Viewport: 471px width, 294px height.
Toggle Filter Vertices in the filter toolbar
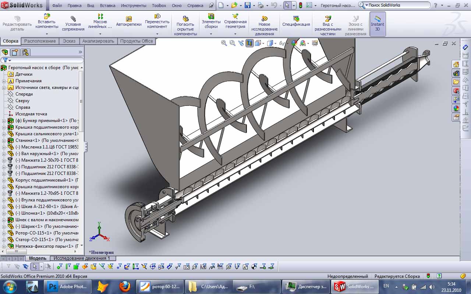[x=60, y=266]
